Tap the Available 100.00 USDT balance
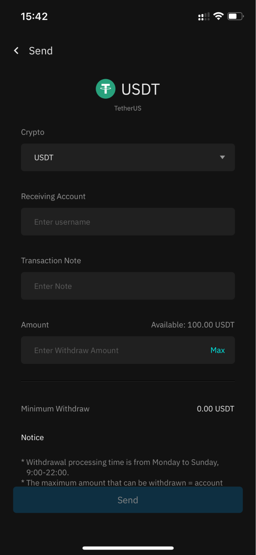Screen dimensions: 256x555 (x=193, y=325)
